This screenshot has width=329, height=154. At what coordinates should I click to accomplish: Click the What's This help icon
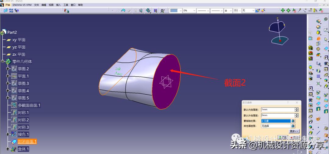click(16, 10)
